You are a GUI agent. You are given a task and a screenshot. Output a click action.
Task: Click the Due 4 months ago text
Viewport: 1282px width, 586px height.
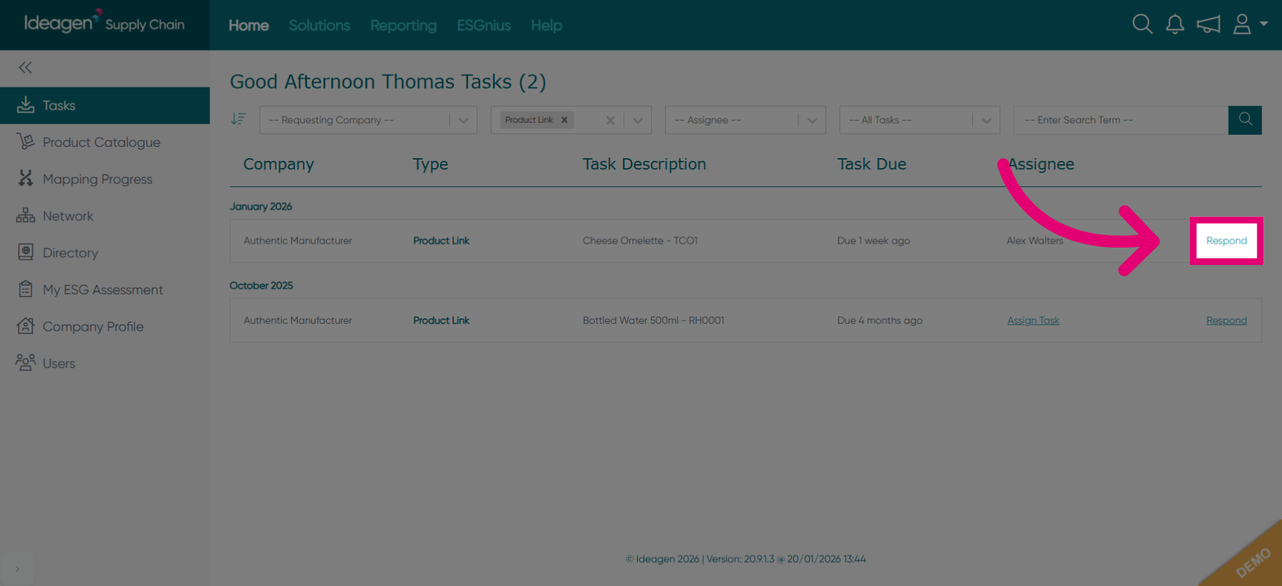[x=879, y=320]
